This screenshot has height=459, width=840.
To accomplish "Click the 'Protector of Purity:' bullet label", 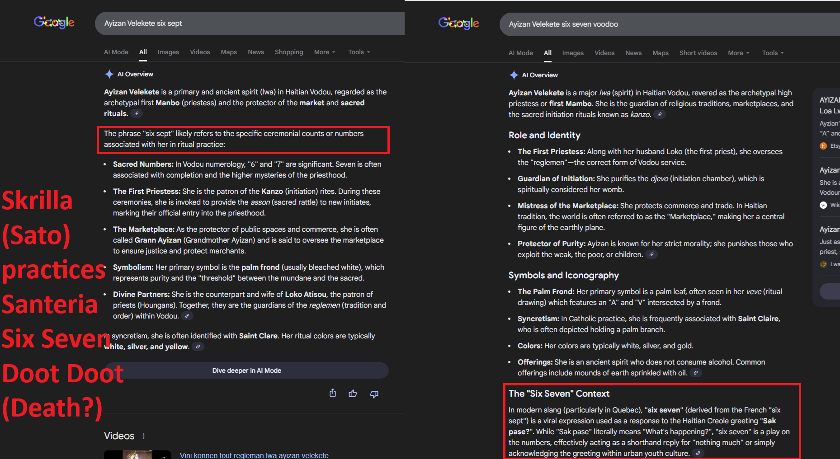I will [x=552, y=244].
